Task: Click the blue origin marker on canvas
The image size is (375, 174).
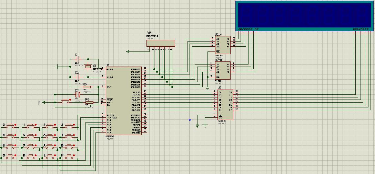Action: coord(190,120)
